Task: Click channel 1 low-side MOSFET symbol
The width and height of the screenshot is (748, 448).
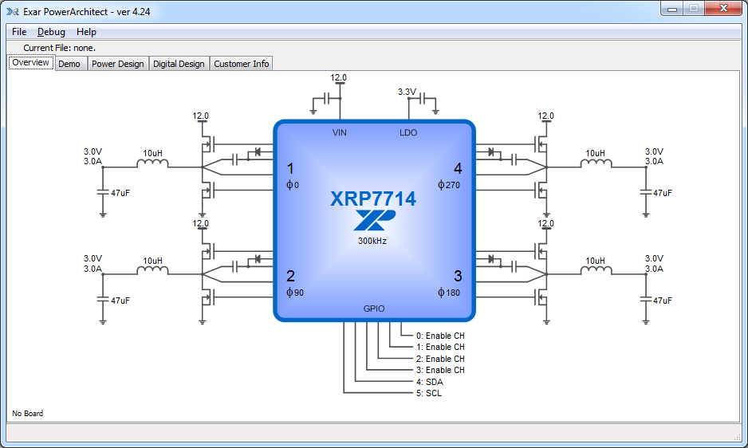Action: point(207,191)
